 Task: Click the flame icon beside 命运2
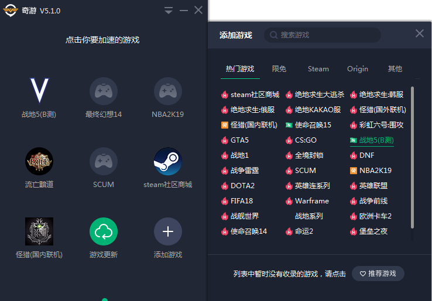click(x=289, y=231)
